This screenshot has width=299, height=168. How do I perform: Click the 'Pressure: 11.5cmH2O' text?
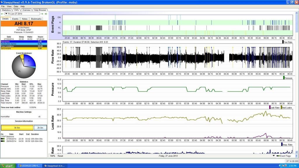[x=24, y=32]
